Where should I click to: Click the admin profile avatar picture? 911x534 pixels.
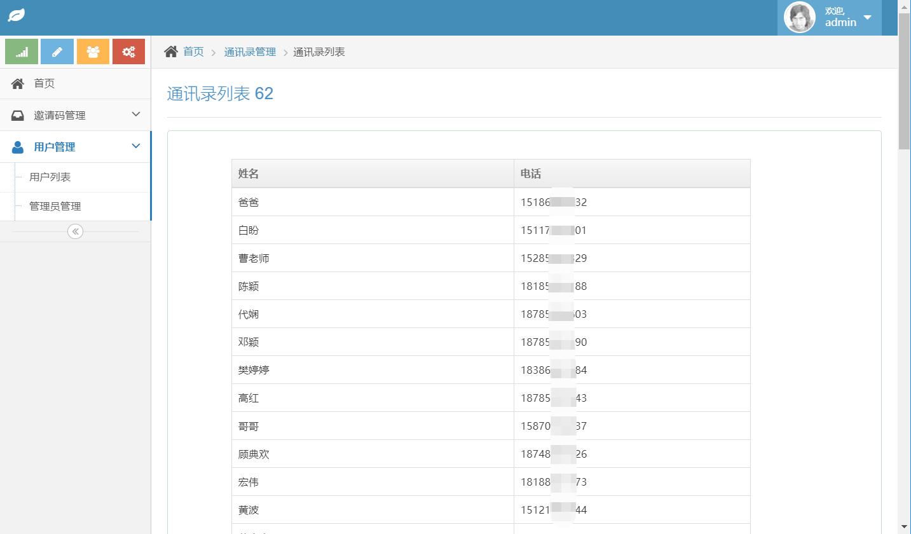pos(798,17)
